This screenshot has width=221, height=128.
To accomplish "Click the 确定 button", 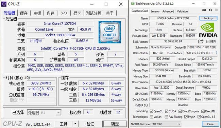I will pos(115,124).
